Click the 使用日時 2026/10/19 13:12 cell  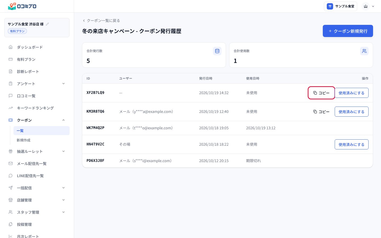[x=261, y=128]
